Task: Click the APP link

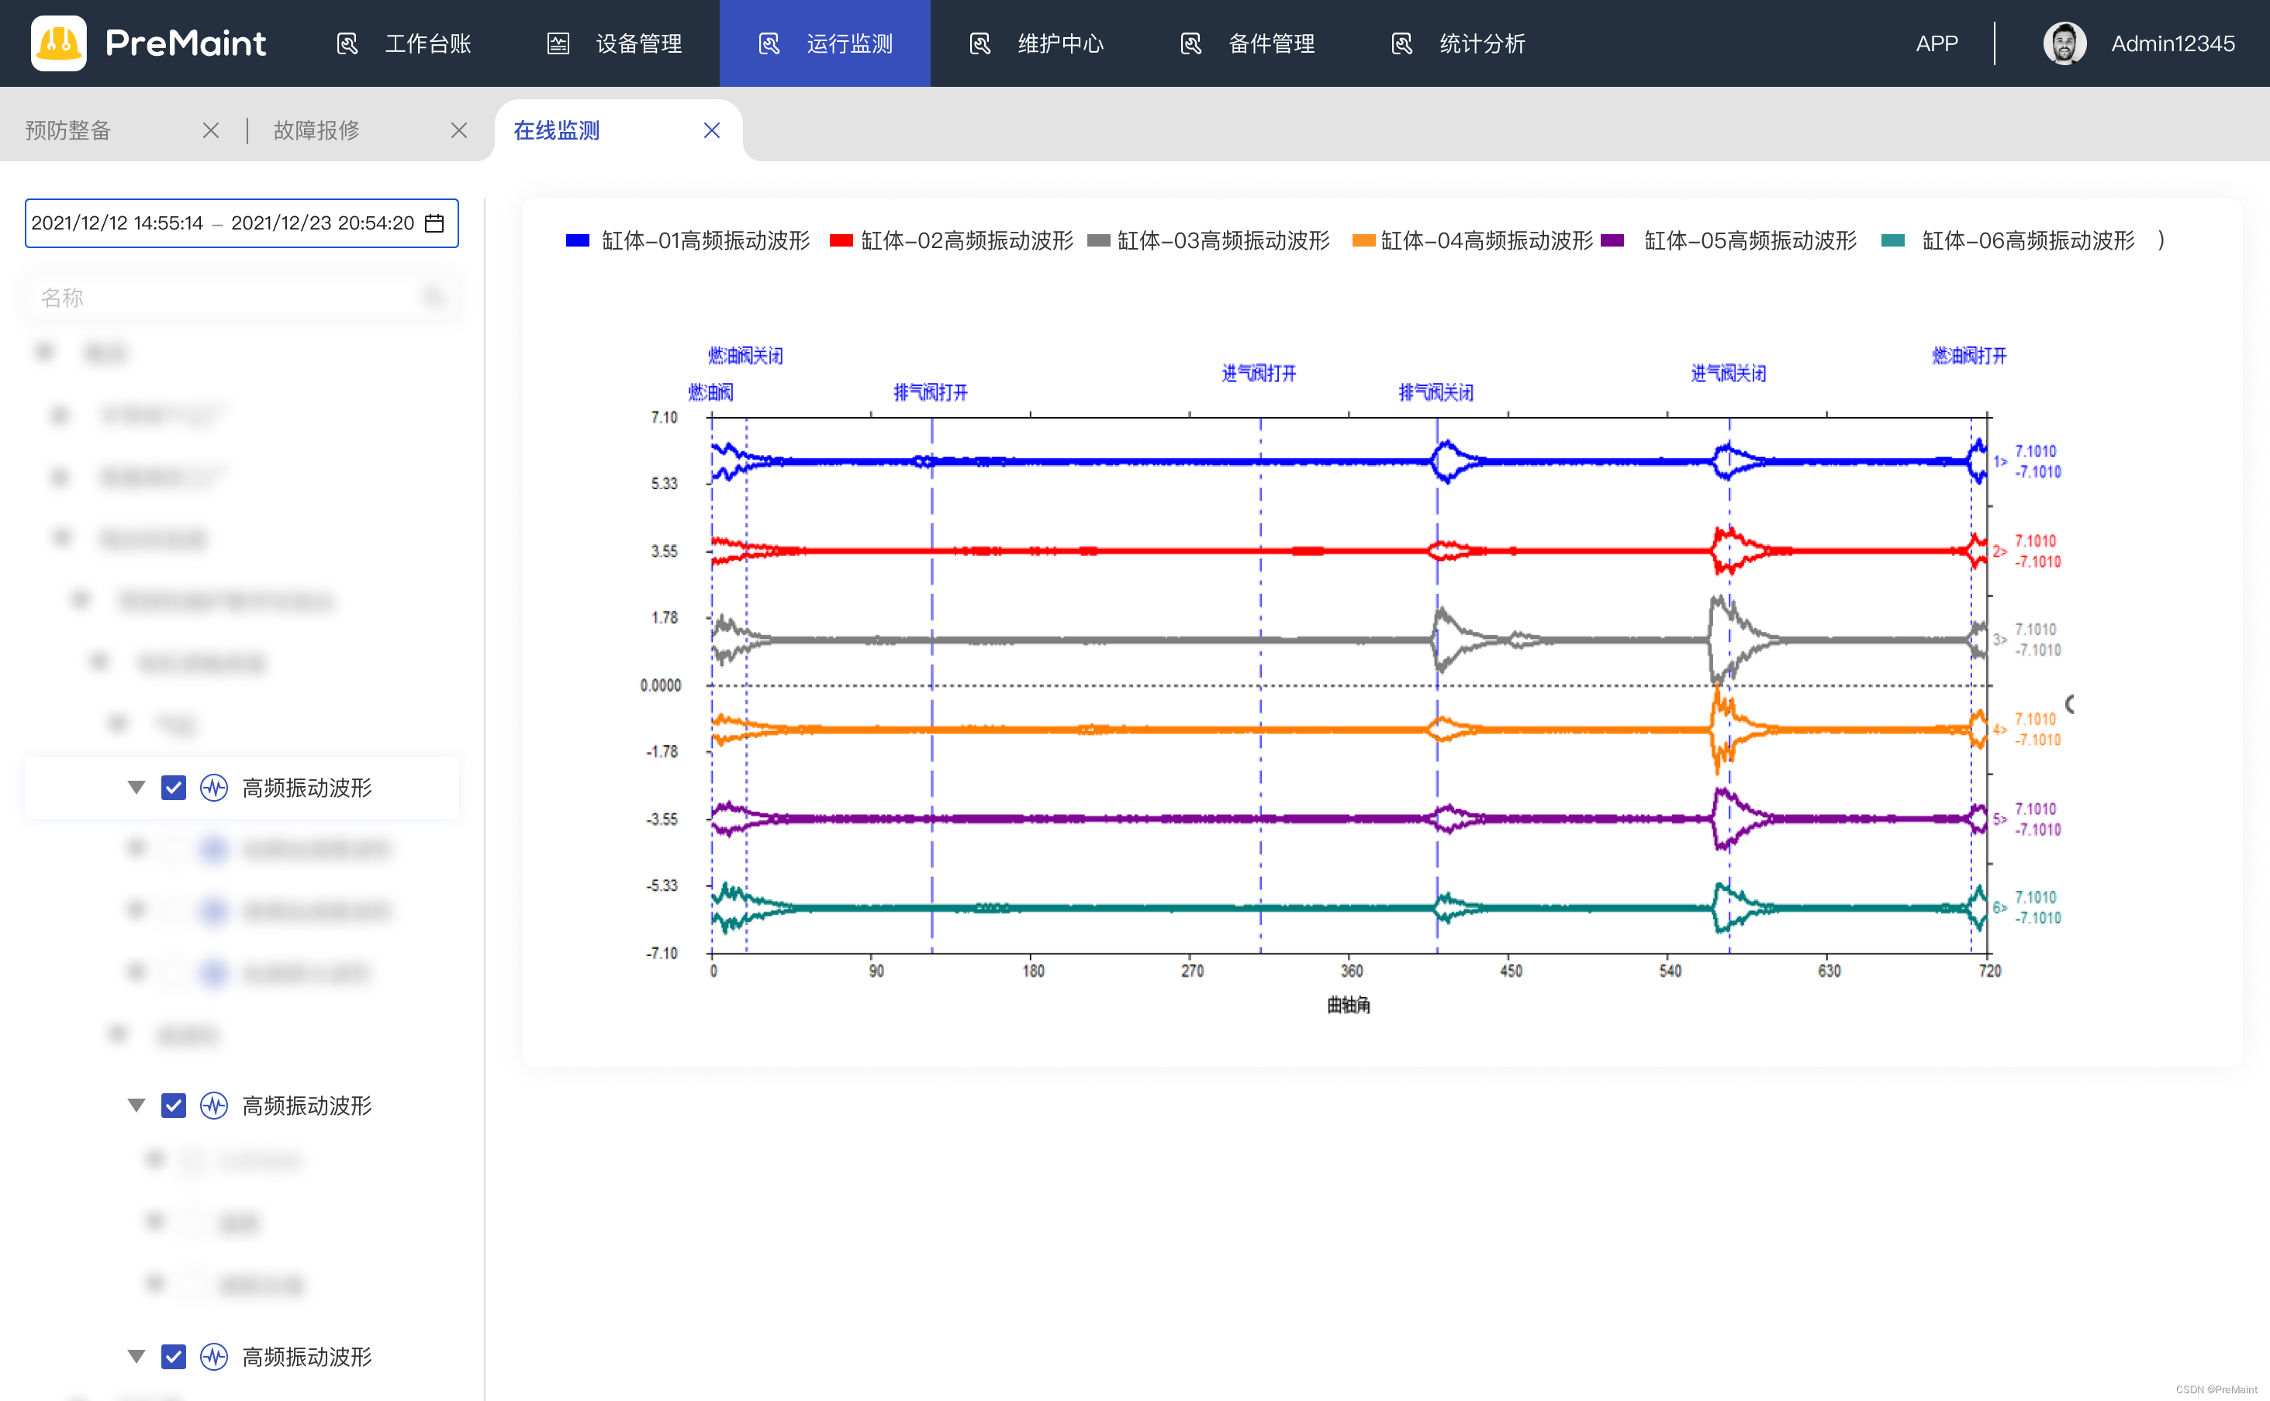Action: pos(1937,43)
